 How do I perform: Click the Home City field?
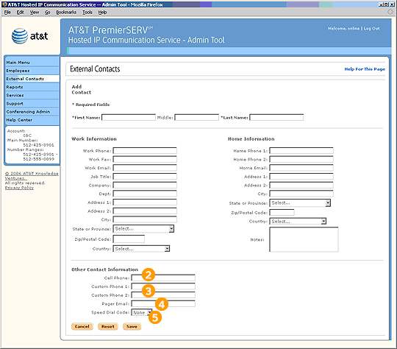click(301, 194)
